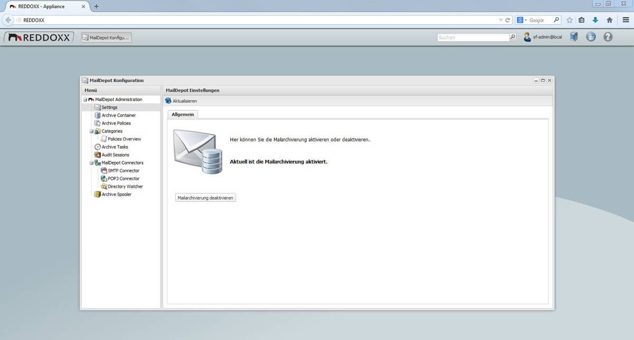The height and width of the screenshot is (340, 634).
Task: Click the browser back arrow button
Action: pos(8,20)
